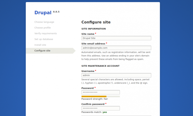193x116 pixels.
Task: Click the Automated emails help description
Action: pos(116,56)
